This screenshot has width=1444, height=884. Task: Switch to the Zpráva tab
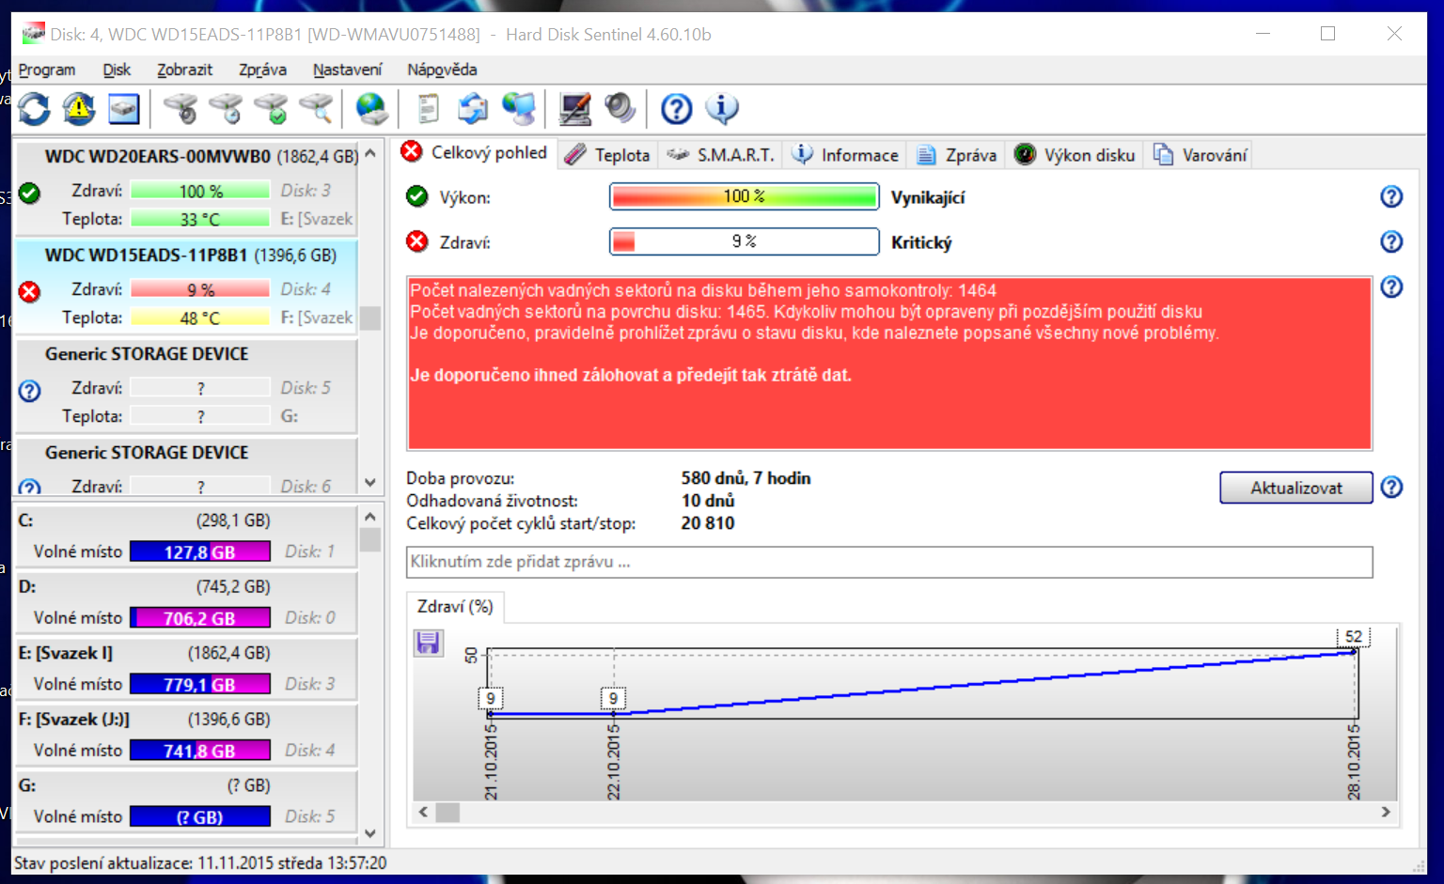point(957,155)
